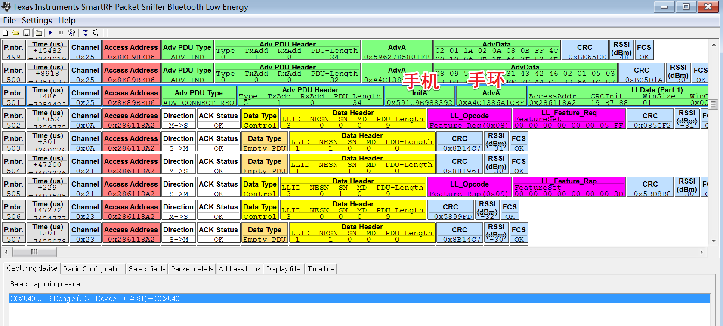Click the AdvA 0x5962785801FB cell
This screenshot has height=326, width=723.
[x=397, y=50]
